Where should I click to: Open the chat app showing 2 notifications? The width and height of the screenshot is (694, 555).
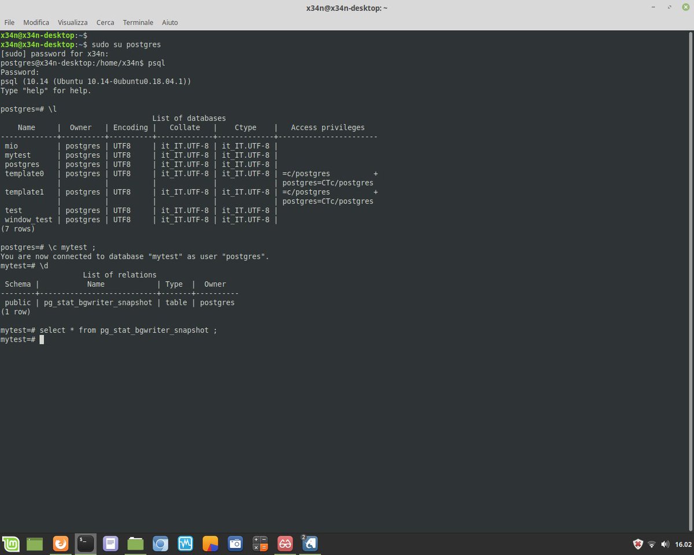(309, 543)
